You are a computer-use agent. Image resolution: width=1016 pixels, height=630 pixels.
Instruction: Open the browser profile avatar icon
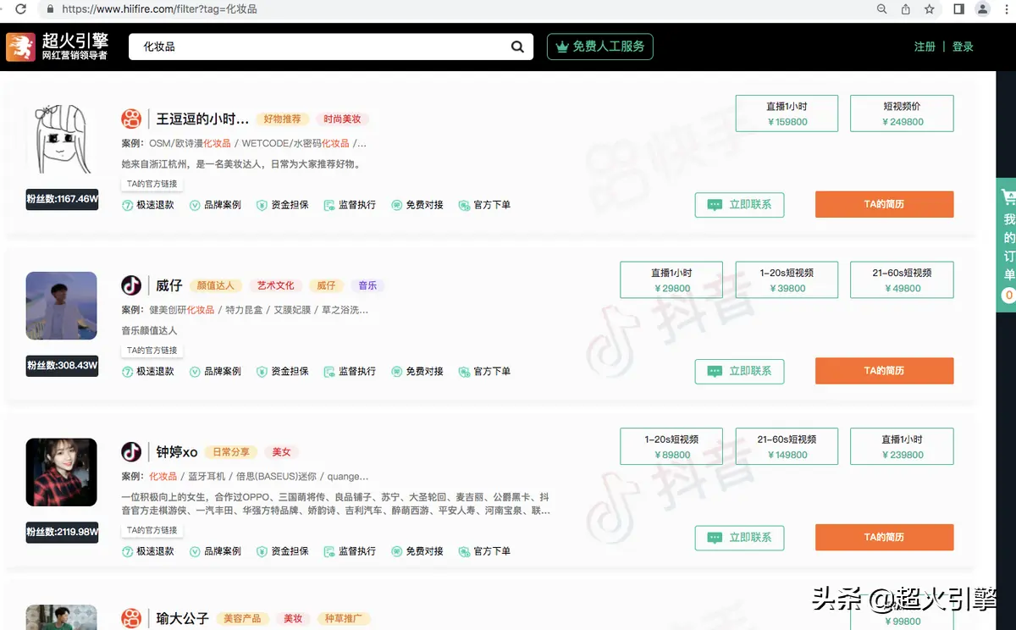[982, 9]
